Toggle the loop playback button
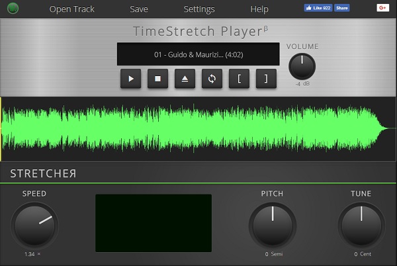This screenshot has width=397, height=266. 212,79
